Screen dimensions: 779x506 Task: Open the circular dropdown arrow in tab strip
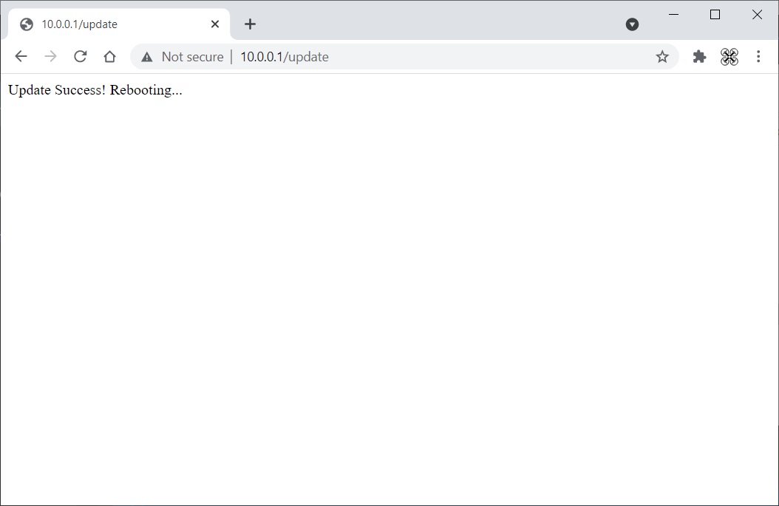[x=632, y=24]
